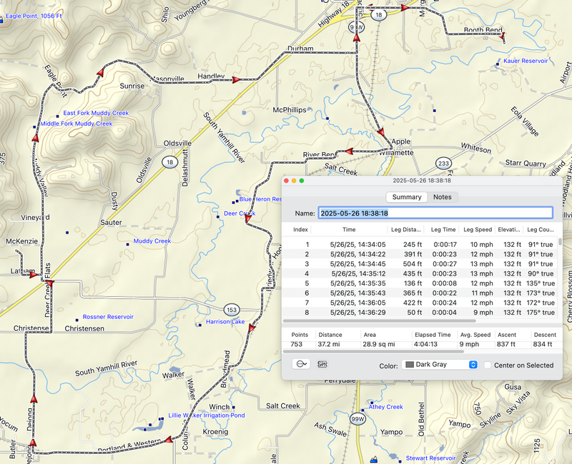The height and width of the screenshot is (464, 572).
Task: Switch to the Notes tab
Action: click(442, 197)
